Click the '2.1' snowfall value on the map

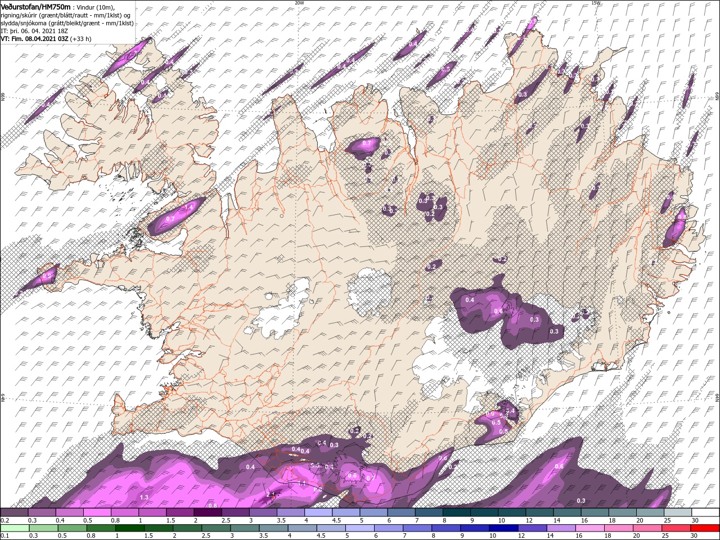(271, 494)
